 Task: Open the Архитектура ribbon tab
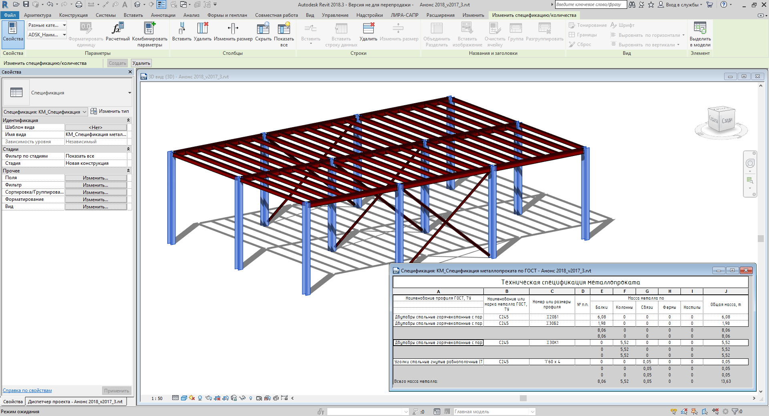(38, 15)
